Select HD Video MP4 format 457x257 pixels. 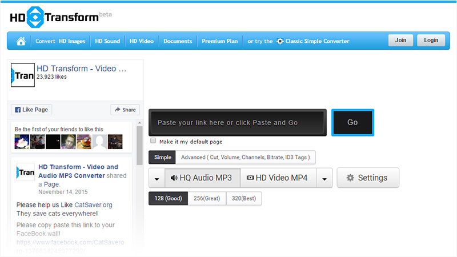tap(278, 178)
